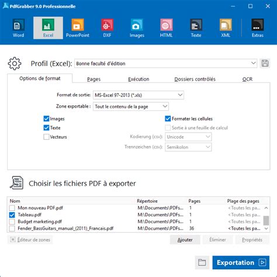The width and height of the screenshot is (277, 277).
Task: Minimize the PdfGrabber window
Action: point(233,6)
